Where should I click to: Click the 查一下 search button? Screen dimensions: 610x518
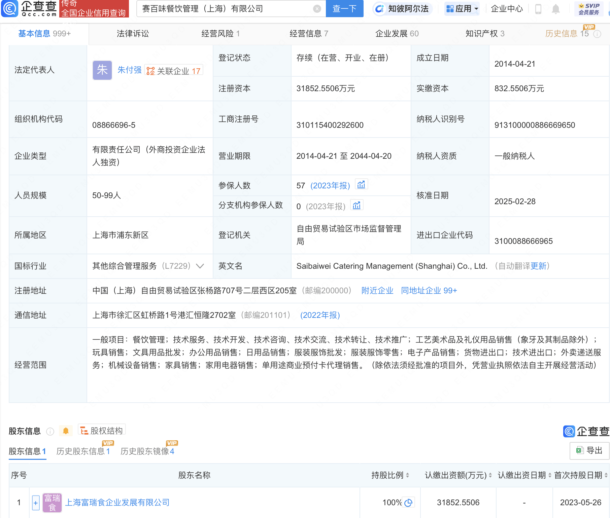pos(344,9)
